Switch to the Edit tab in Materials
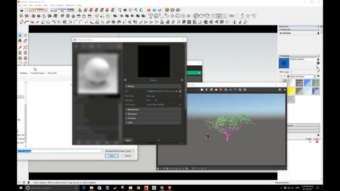This screenshot has height=191, width=340. pyautogui.click(x=287, y=72)
